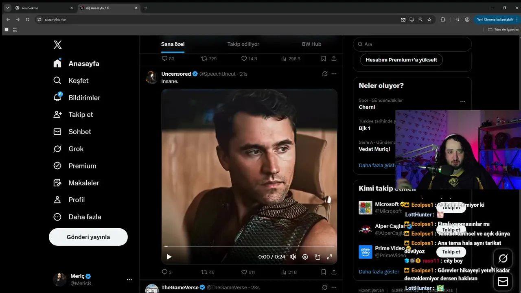Screen dimensions: 521x293
Task: Open Takip et in sidebar navigation
Action: [x=73, y=114]
